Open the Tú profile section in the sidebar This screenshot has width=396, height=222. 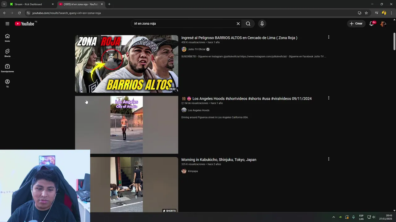point(7,83)
